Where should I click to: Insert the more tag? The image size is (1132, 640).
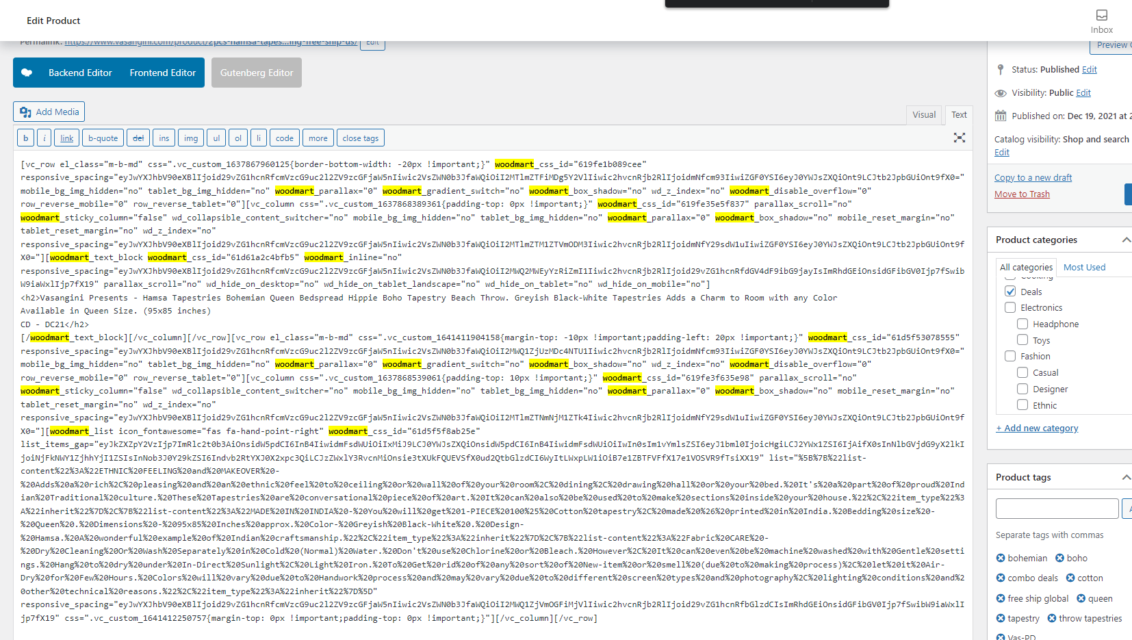(318, 138)
